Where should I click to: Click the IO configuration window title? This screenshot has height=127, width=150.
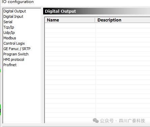pos(18,2)
